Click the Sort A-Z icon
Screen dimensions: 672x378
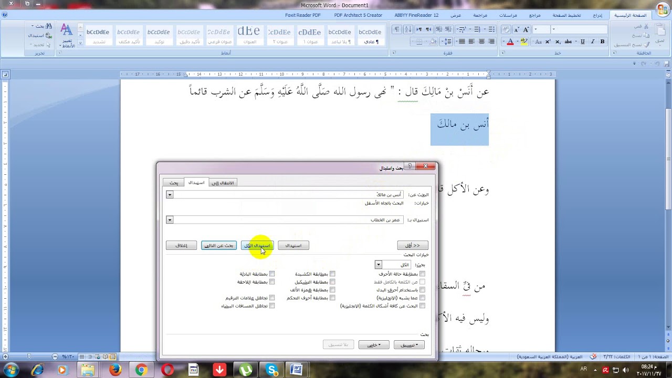pyautogui.click(x=408, y=29)
